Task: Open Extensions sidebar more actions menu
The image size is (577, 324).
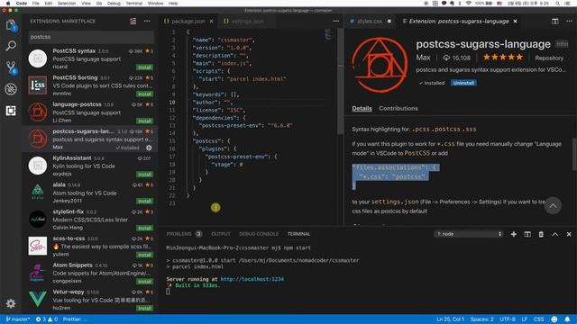Action: (x=147, y=22)
